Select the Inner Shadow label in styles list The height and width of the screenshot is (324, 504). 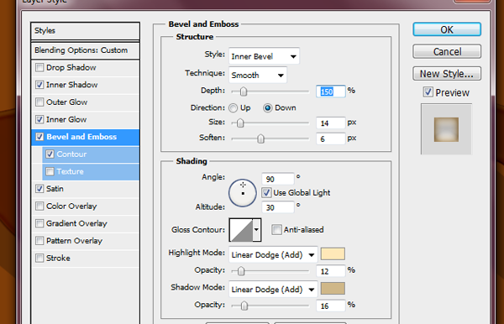(x=71, y=85)
